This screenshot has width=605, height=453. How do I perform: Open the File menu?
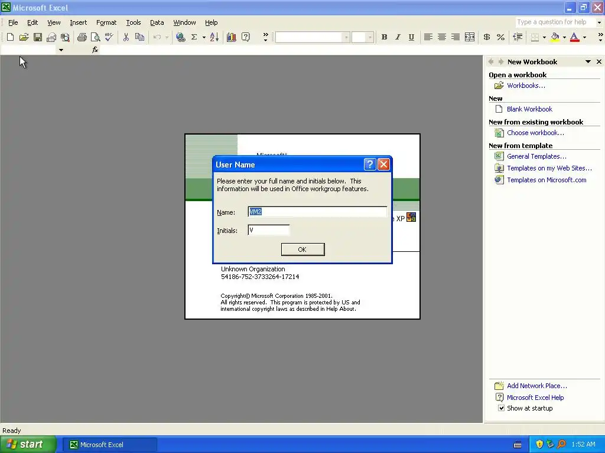[13, 22]
